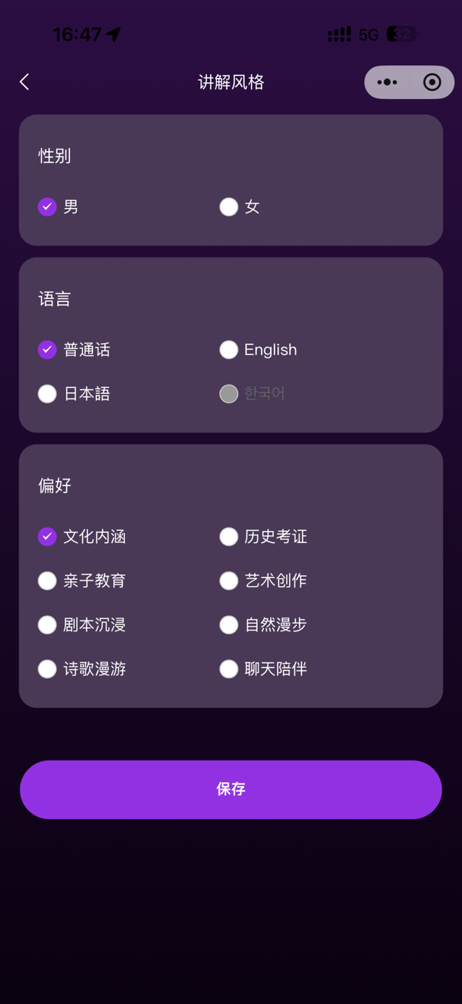Screen dimensions: 462x1004
Task: Click the back arrow icon
Action: (25, 82)
